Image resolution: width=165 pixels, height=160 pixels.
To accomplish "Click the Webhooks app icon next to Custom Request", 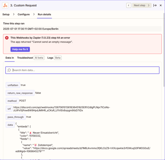I will tap(5, 5).
